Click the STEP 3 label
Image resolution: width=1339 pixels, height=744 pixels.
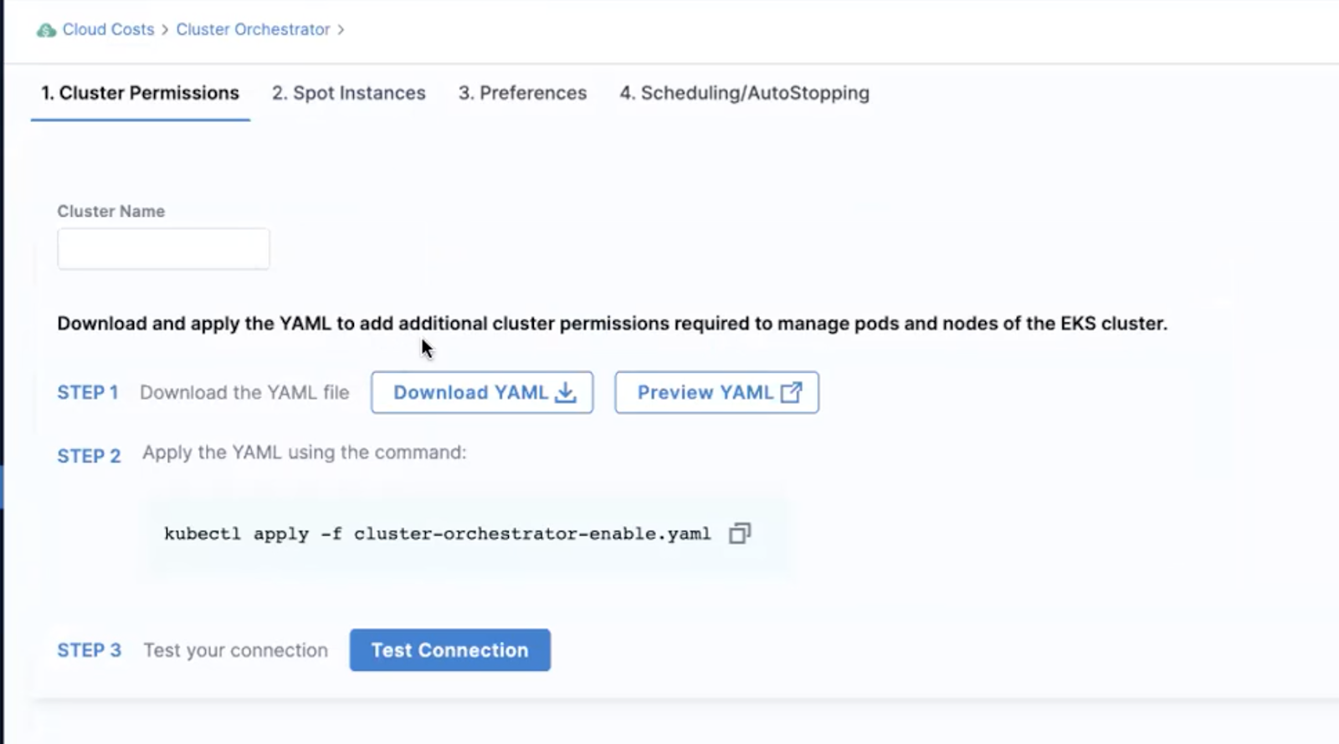pyautogui.click(x=89, y=650)
